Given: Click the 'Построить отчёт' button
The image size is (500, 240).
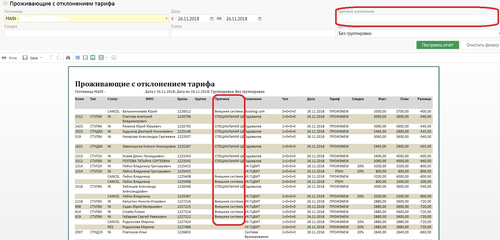Looking at the screenshot, I should click(437, 45).
